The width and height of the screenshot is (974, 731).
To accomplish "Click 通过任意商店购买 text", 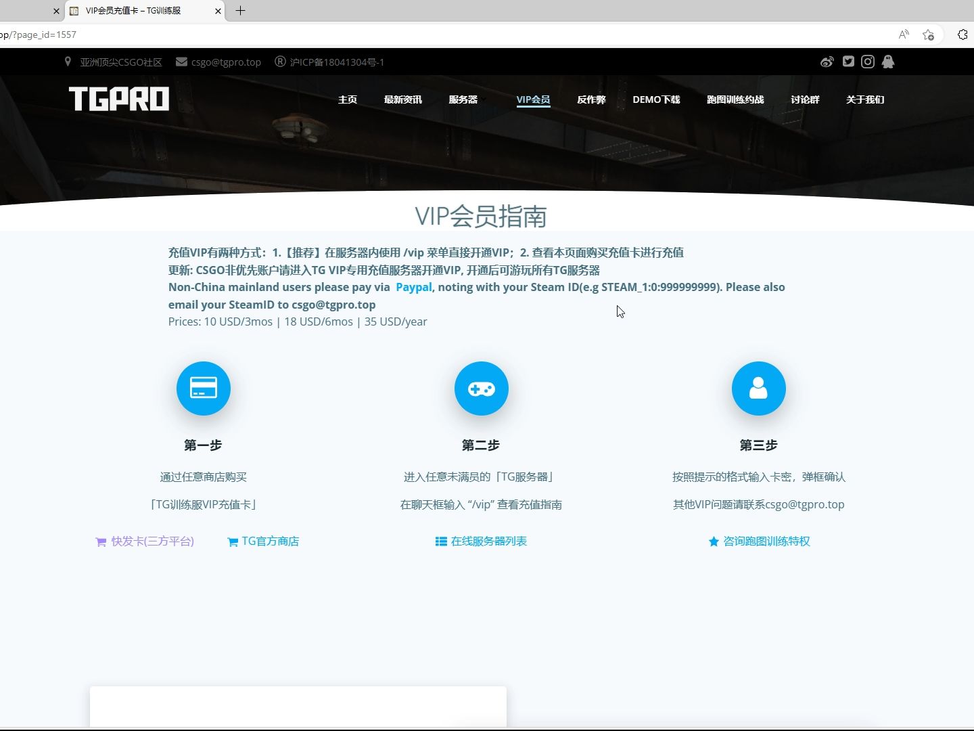I will tap(204, 477).
